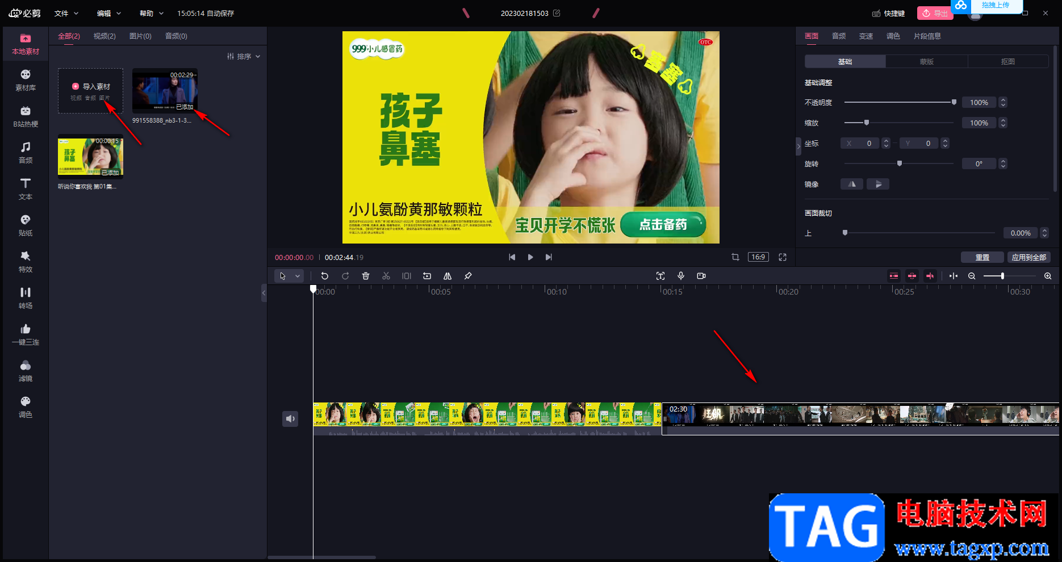Open the 素材库 material library
This screenshot has width=1062, height=562.
[26, 81]
